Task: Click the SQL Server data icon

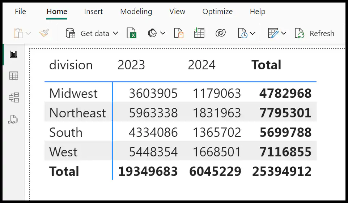Action: coord(179,33)
